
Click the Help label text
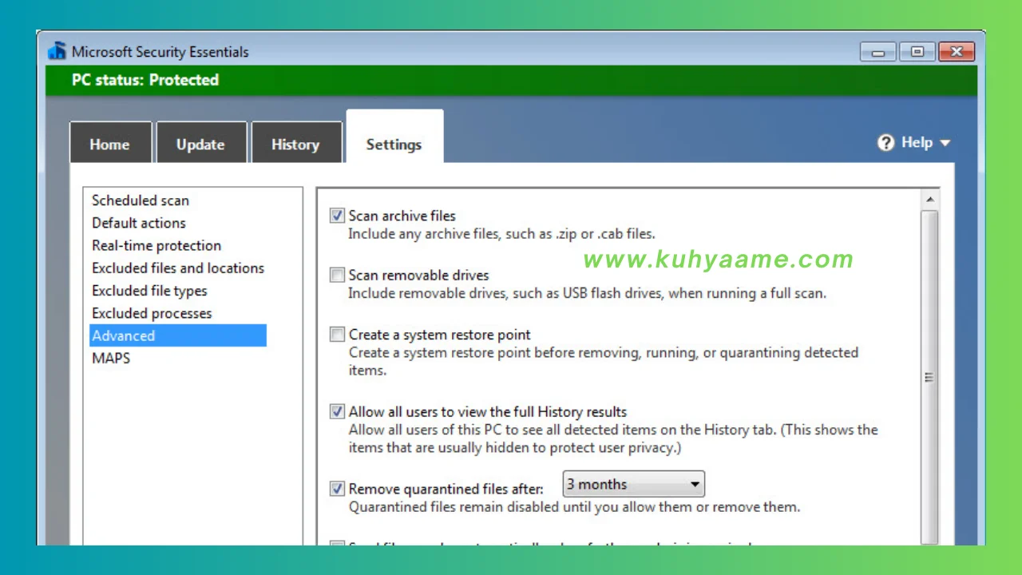point(917,142)
